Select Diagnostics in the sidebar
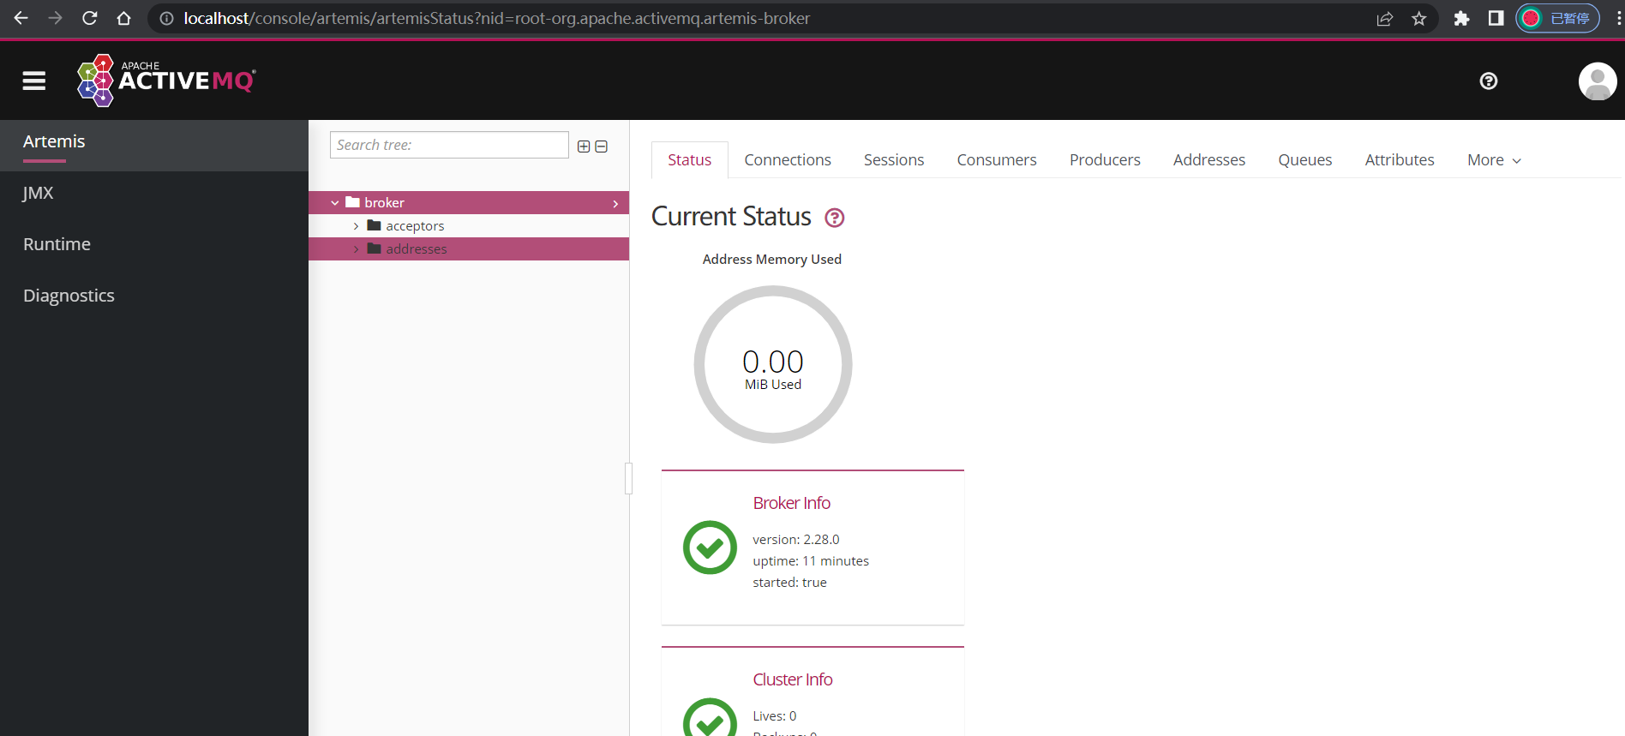 click(x=154, y=296)
